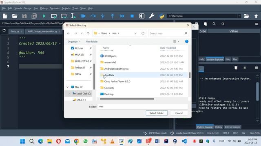Viewport: 261px width, 146px height.
Task: Run file with green play icon
Action: point(44,16)
